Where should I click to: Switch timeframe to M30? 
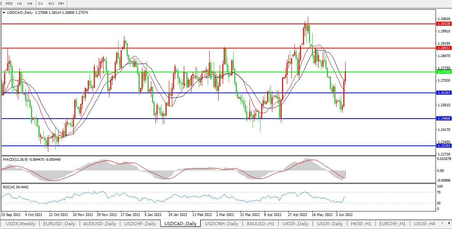[x=9, y=3]
